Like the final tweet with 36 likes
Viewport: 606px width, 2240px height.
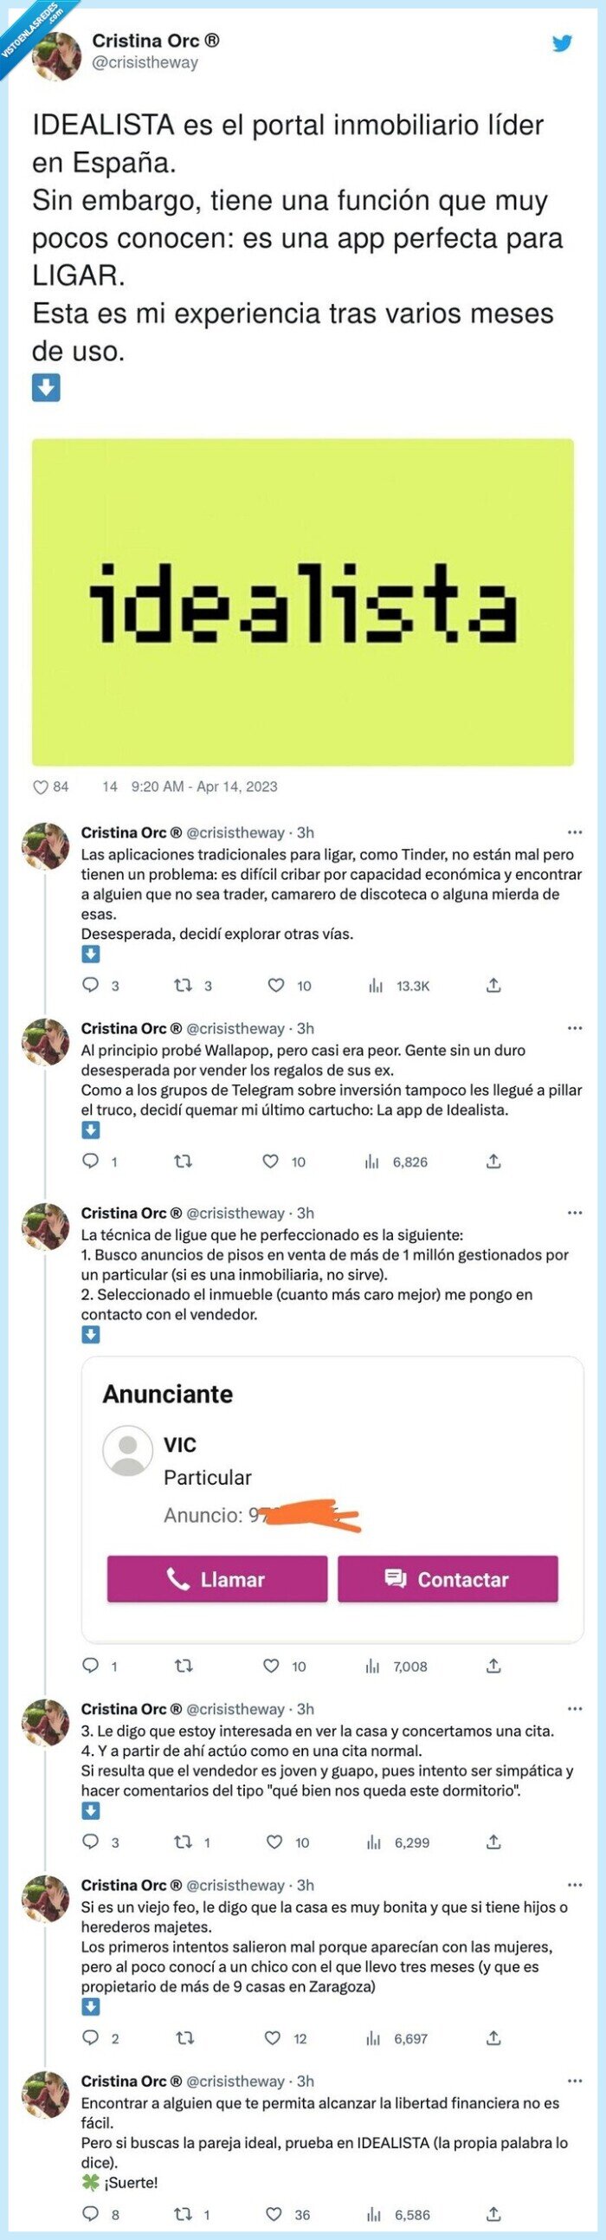click(274, 2214)
